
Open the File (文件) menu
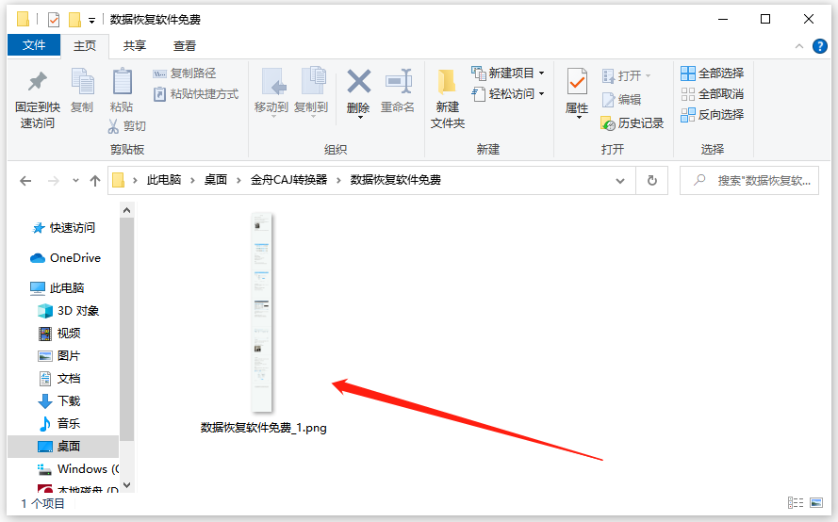coord(34,45)
